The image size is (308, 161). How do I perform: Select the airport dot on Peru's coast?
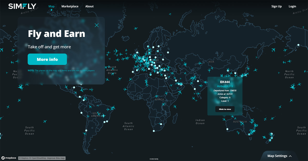point(81,113)
